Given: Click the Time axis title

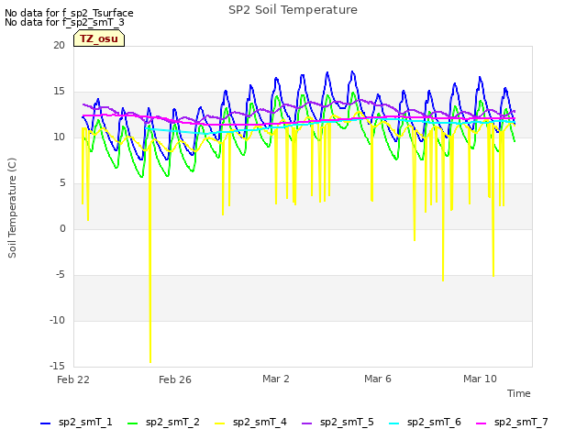Looking at the screenshot, I should pyautogui.click(x=519, y=393).
